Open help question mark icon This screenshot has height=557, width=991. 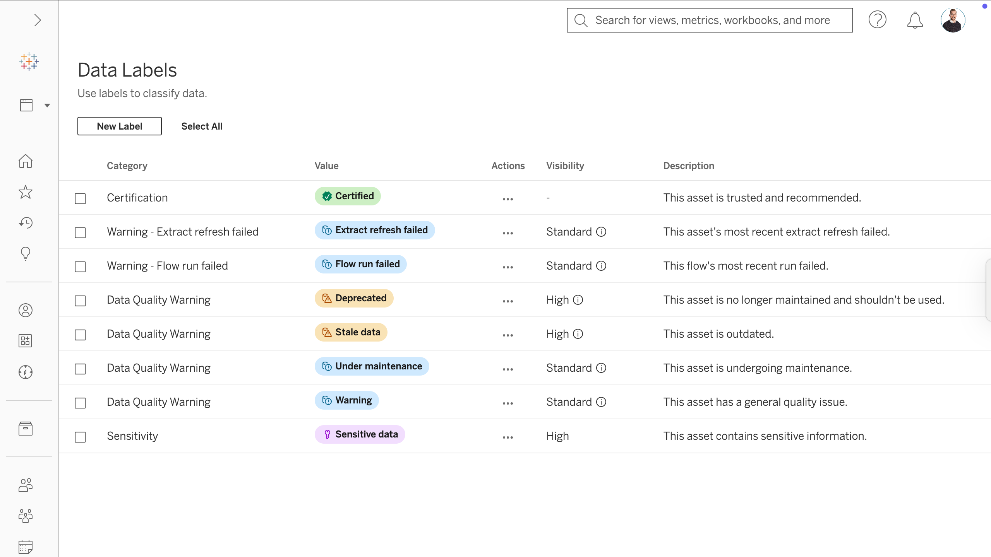[877, 20]
